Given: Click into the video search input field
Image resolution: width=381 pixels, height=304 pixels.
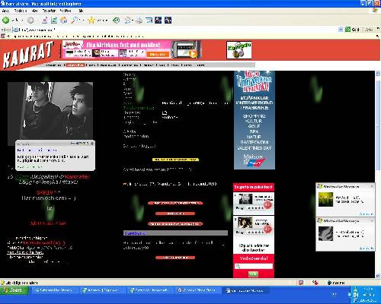Looking at the screenshot, I should (x=254, y=266).
